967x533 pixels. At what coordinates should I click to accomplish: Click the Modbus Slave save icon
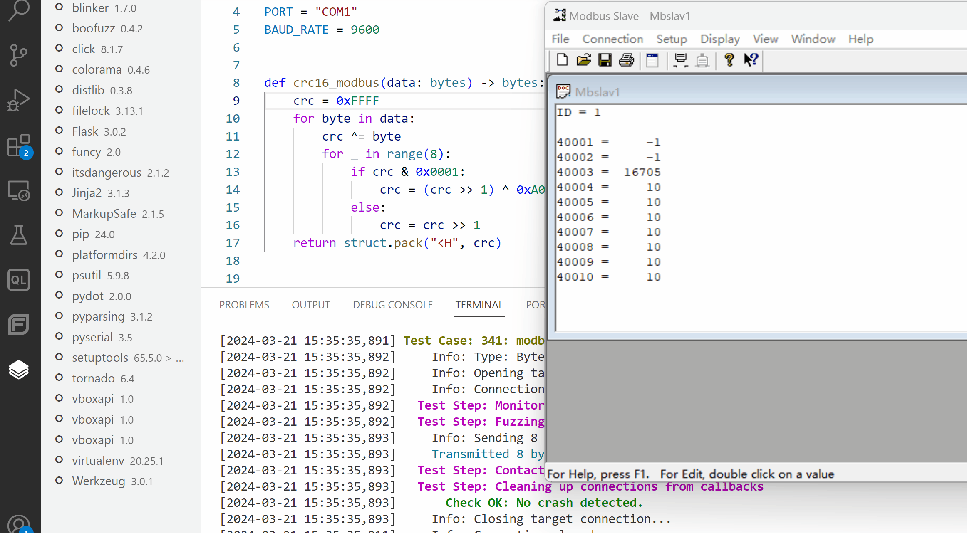pyautogui.click(x=605, y=60)
